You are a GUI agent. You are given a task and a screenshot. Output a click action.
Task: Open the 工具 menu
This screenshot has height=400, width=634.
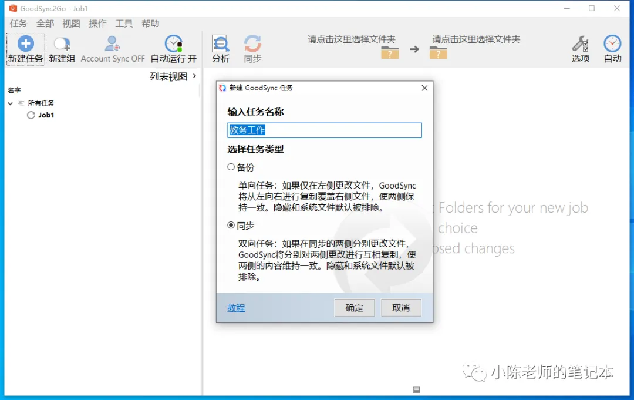tap(124, 23)
